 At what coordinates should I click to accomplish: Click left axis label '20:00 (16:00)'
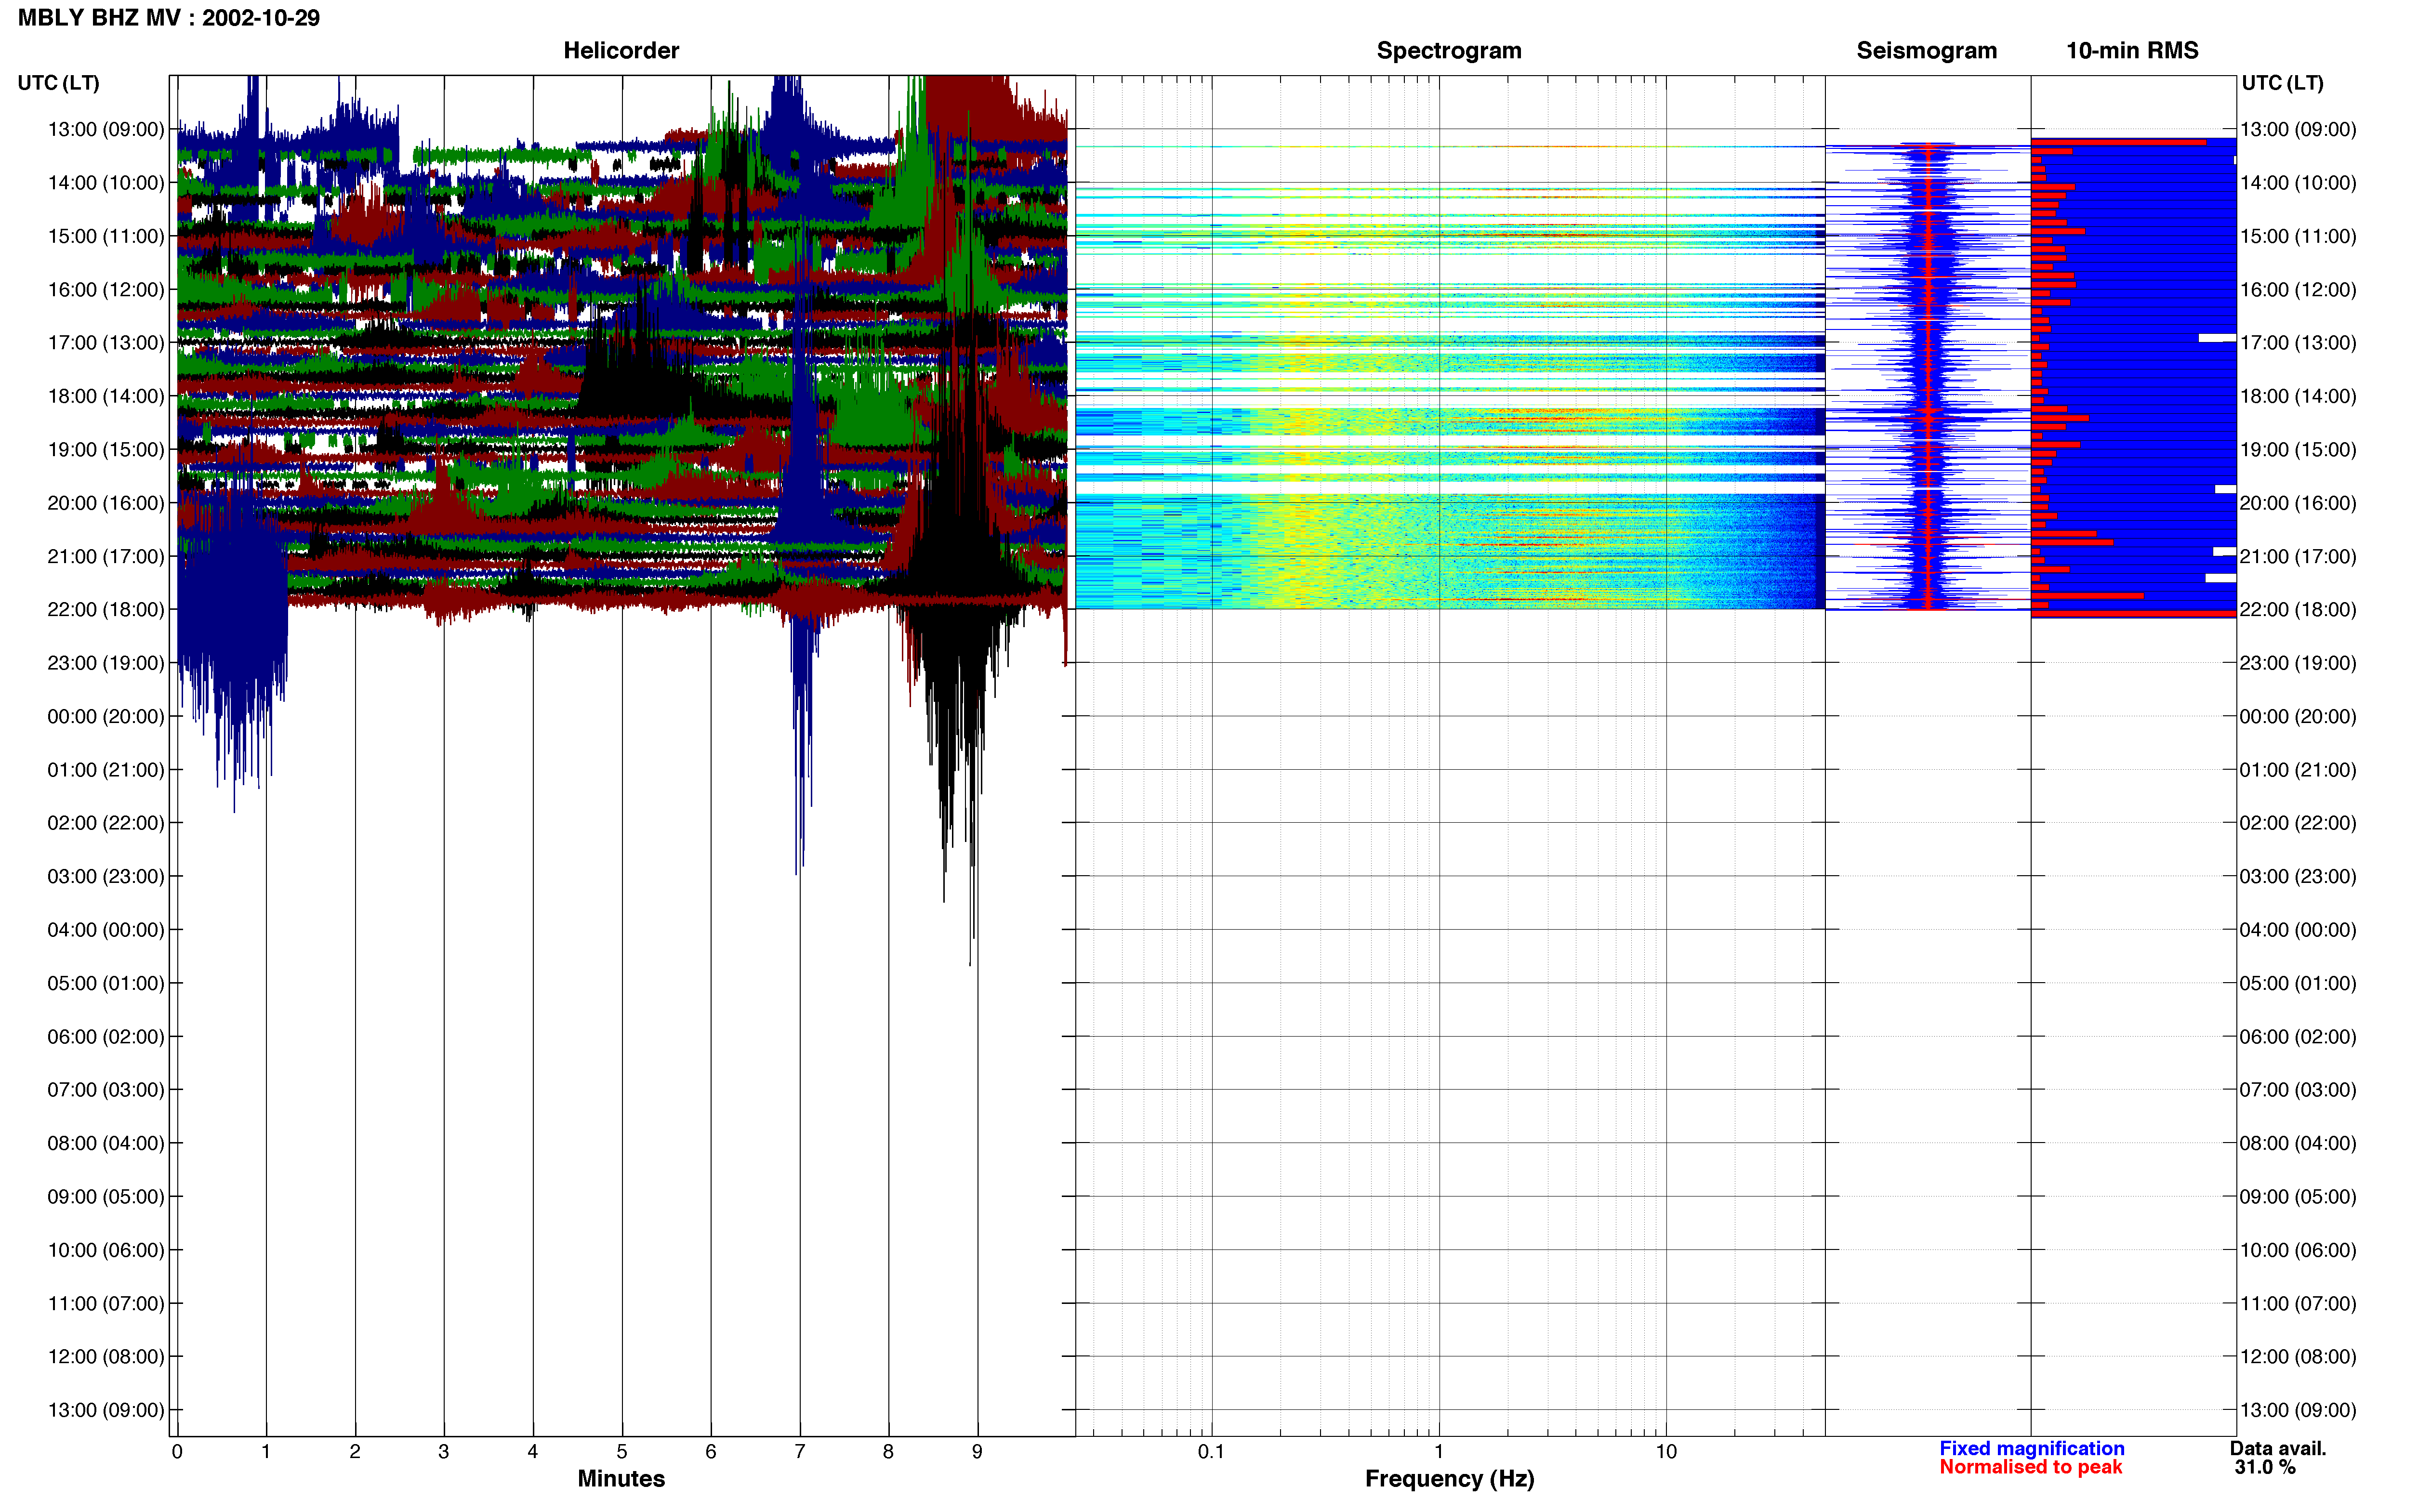(106, 503)
